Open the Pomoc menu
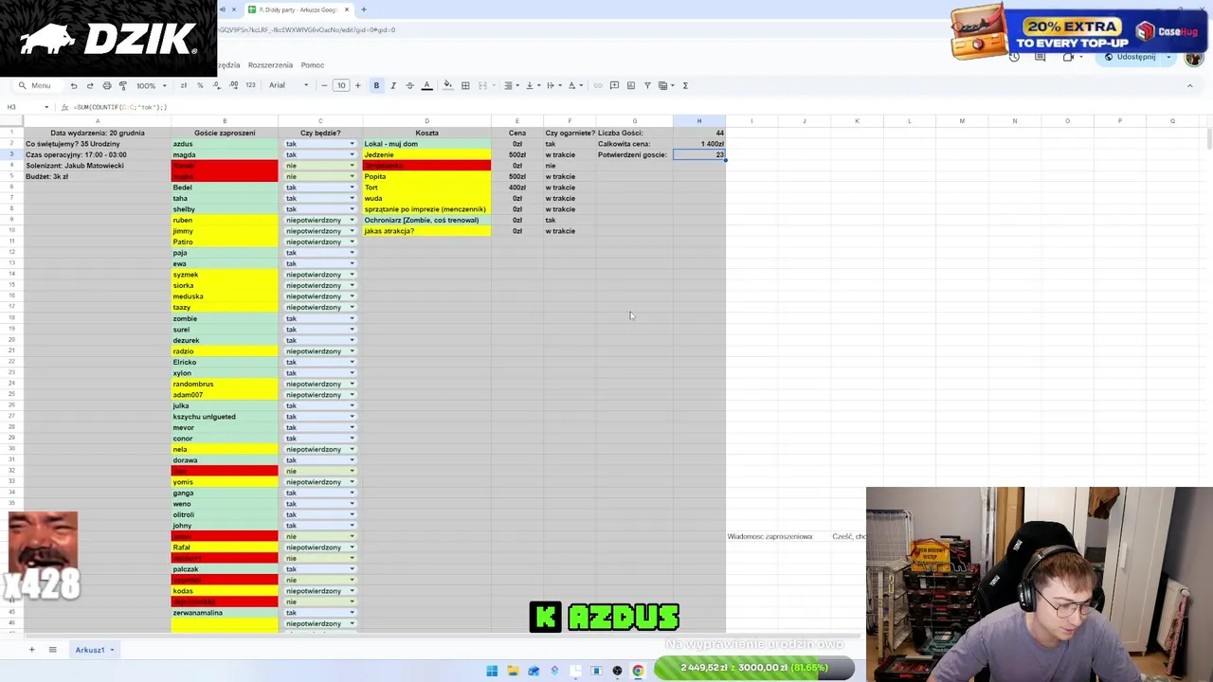This screenshot has height=682, width=1213. tap(313, 65)
